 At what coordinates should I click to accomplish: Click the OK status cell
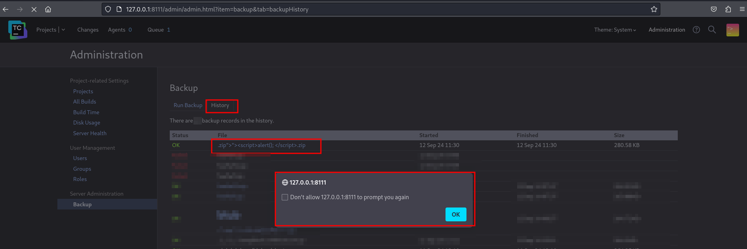click(x=176, y=145)
